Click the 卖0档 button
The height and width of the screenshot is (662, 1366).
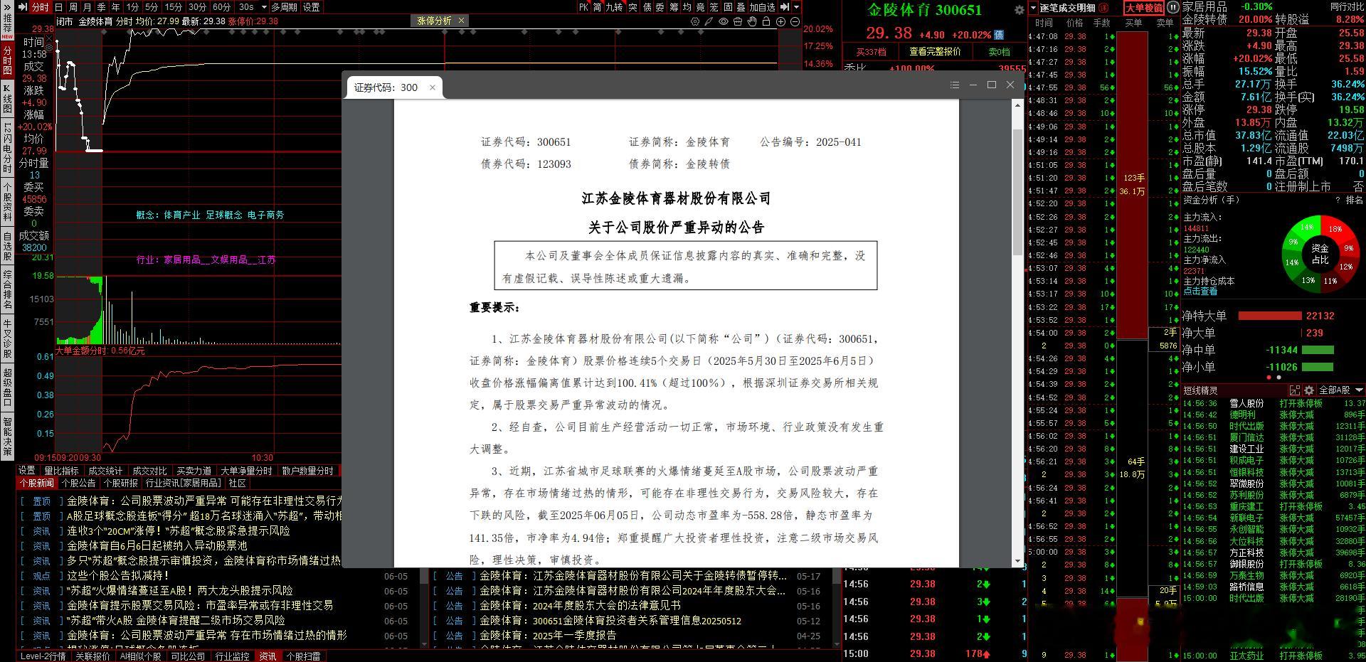click(999, 52)
